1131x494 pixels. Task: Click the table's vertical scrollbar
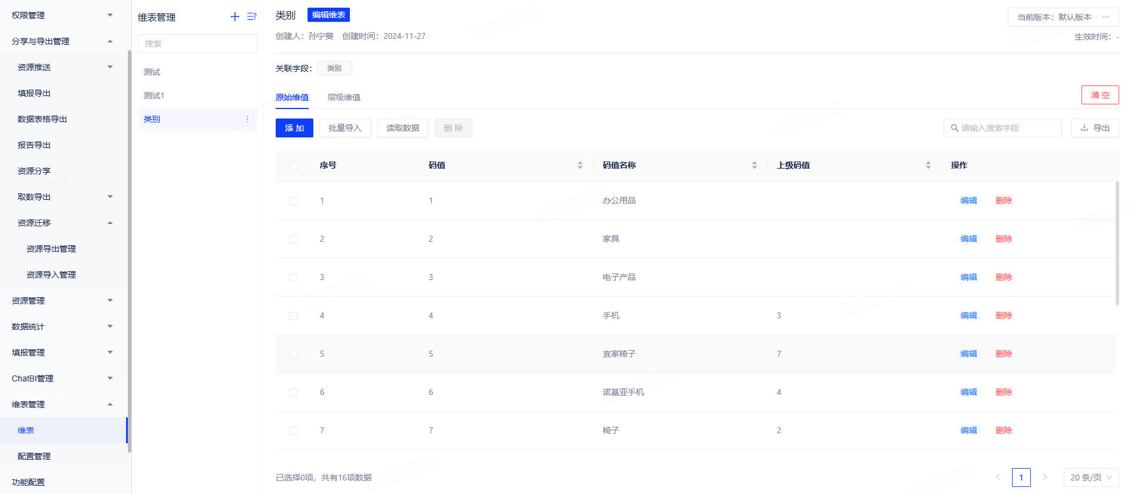tap(1117, 243)
